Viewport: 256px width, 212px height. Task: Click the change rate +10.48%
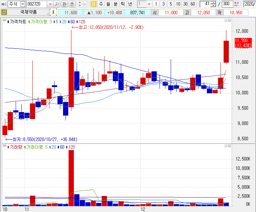[115, 13]
